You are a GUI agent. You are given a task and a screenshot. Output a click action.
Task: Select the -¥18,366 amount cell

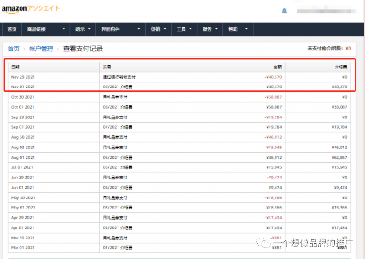pos(273,198)
